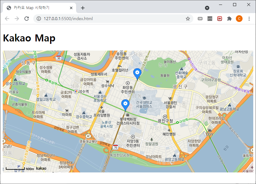Open a new tab with the plus button
The image size is (256, 184).
coord(82,8)
